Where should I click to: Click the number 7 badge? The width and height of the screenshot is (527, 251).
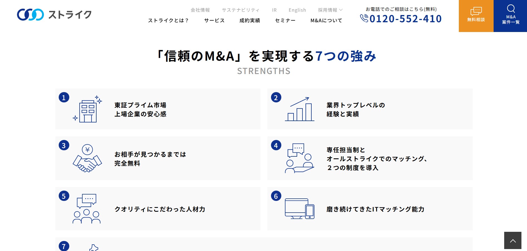tap(64, 246)
